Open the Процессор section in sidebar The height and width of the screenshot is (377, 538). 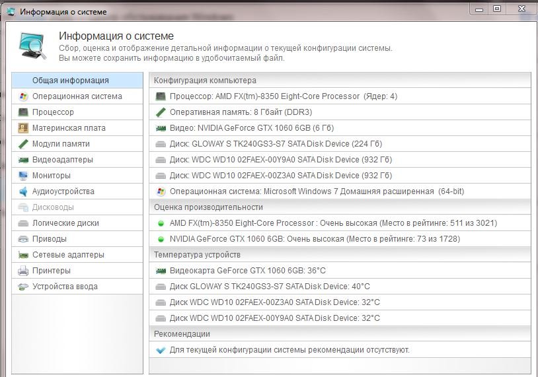pos(77,112)
